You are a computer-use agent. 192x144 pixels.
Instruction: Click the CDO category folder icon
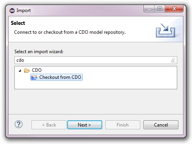[x=27, y=70]
